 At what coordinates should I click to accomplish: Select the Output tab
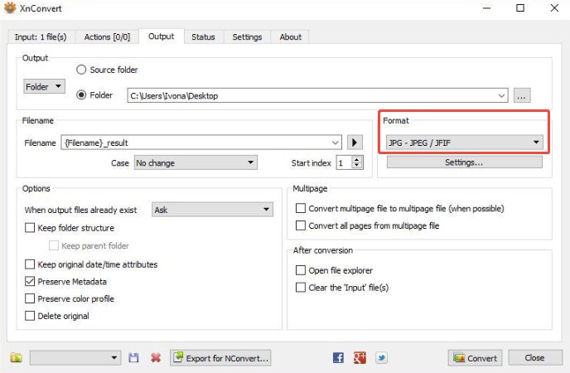pyautogui.click(x=162, y=36)
